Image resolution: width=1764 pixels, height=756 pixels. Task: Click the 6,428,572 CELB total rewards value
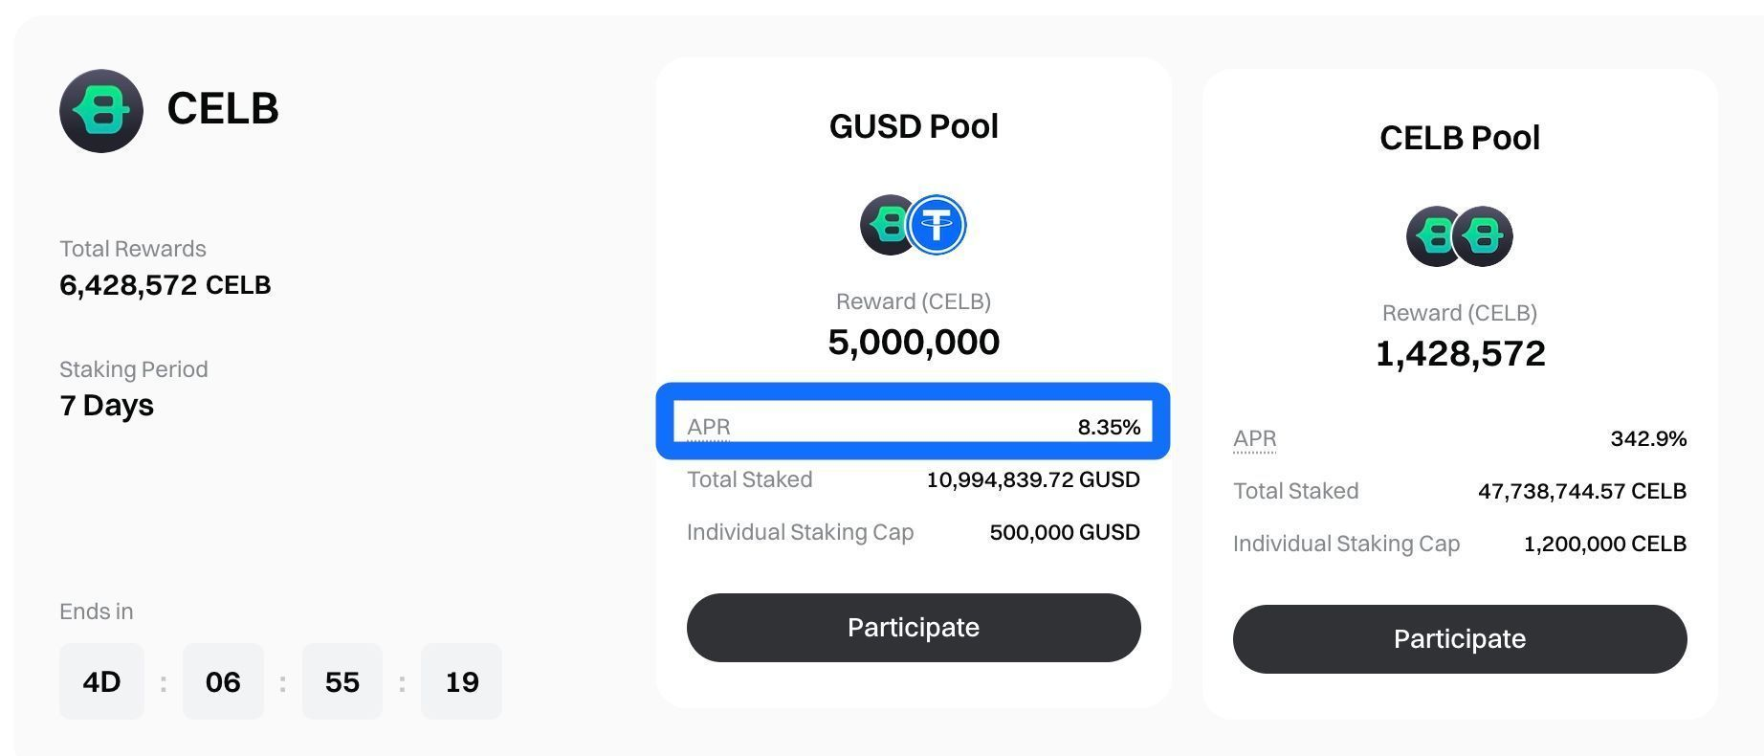[165, 285]
